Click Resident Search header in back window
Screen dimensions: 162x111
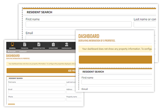tap(40, 12)
